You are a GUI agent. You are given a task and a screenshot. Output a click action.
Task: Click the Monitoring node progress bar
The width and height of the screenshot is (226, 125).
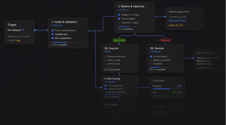tap(120, 95)
